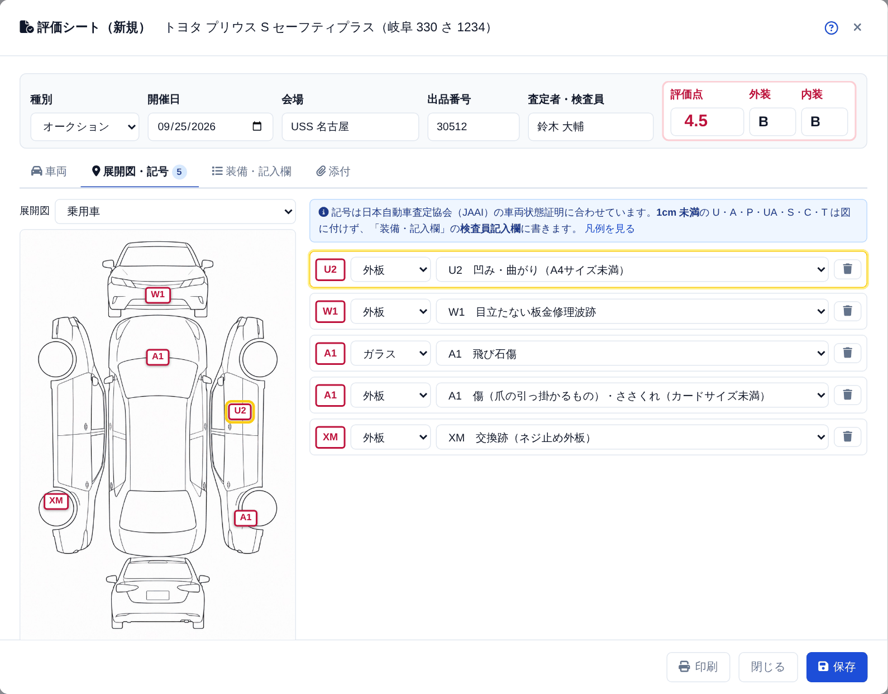
Task: Open the ガラス part dropdown
Action: (x=390, y=354)
